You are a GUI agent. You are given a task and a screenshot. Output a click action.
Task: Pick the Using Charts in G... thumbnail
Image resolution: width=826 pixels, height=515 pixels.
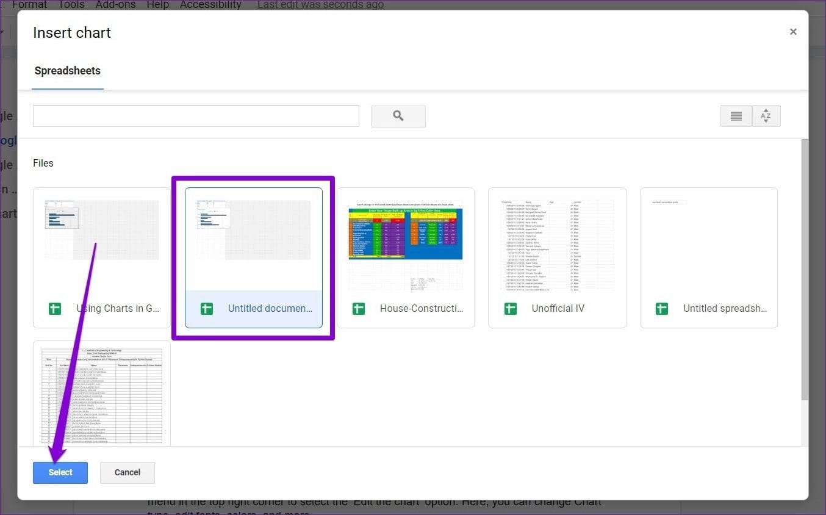click(x=102, y=239)
